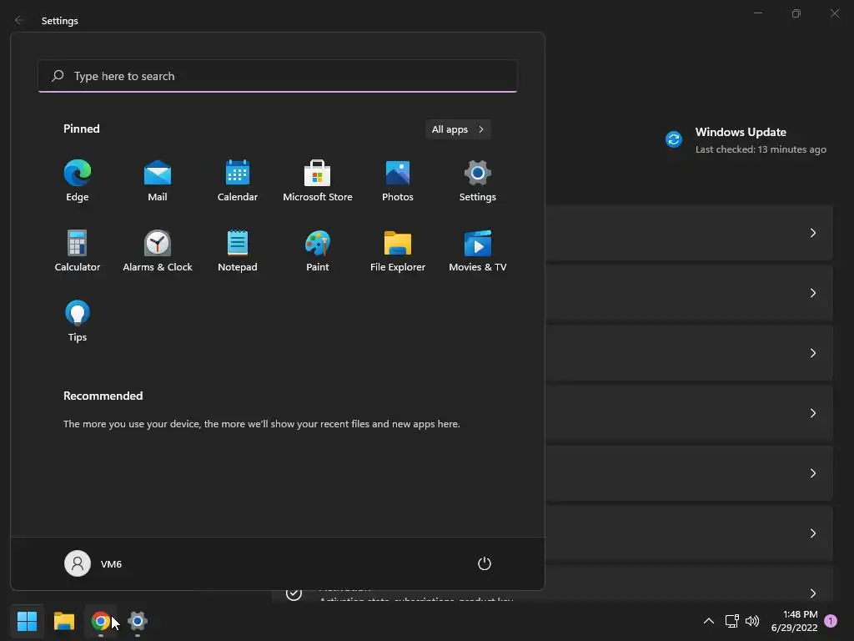854x641 pixels.
Task: Expand sixth Settings row chevron
Action: point(812,533)
